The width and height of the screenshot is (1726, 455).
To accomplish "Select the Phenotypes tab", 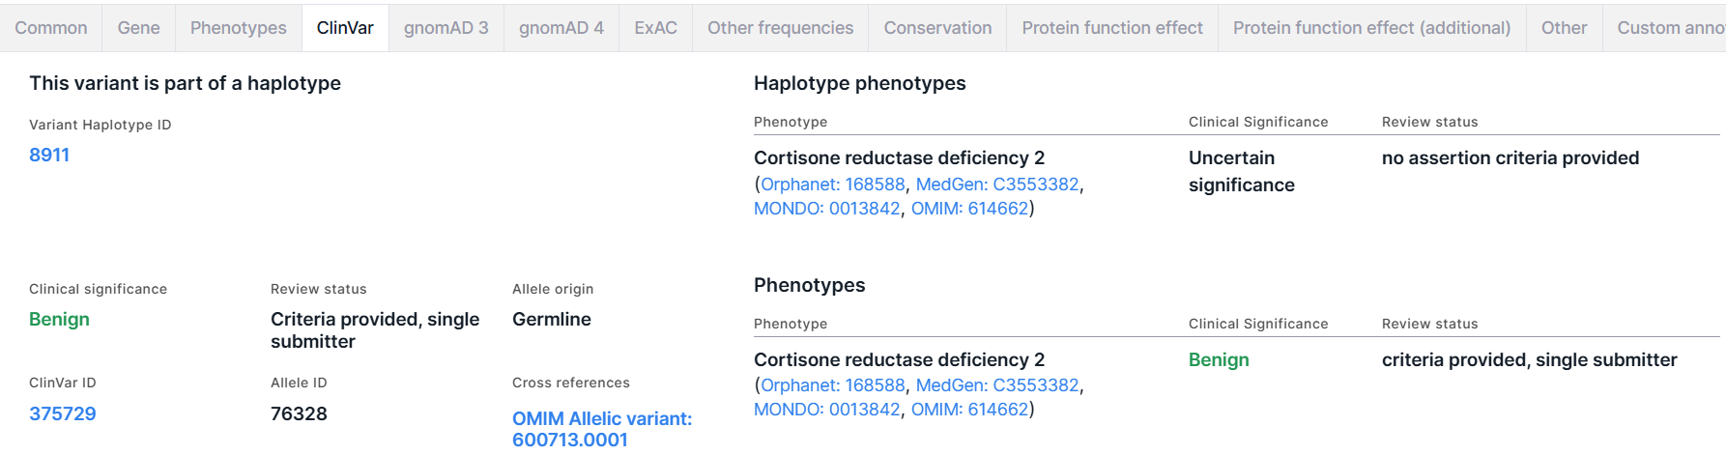I will tap(239, 28).
